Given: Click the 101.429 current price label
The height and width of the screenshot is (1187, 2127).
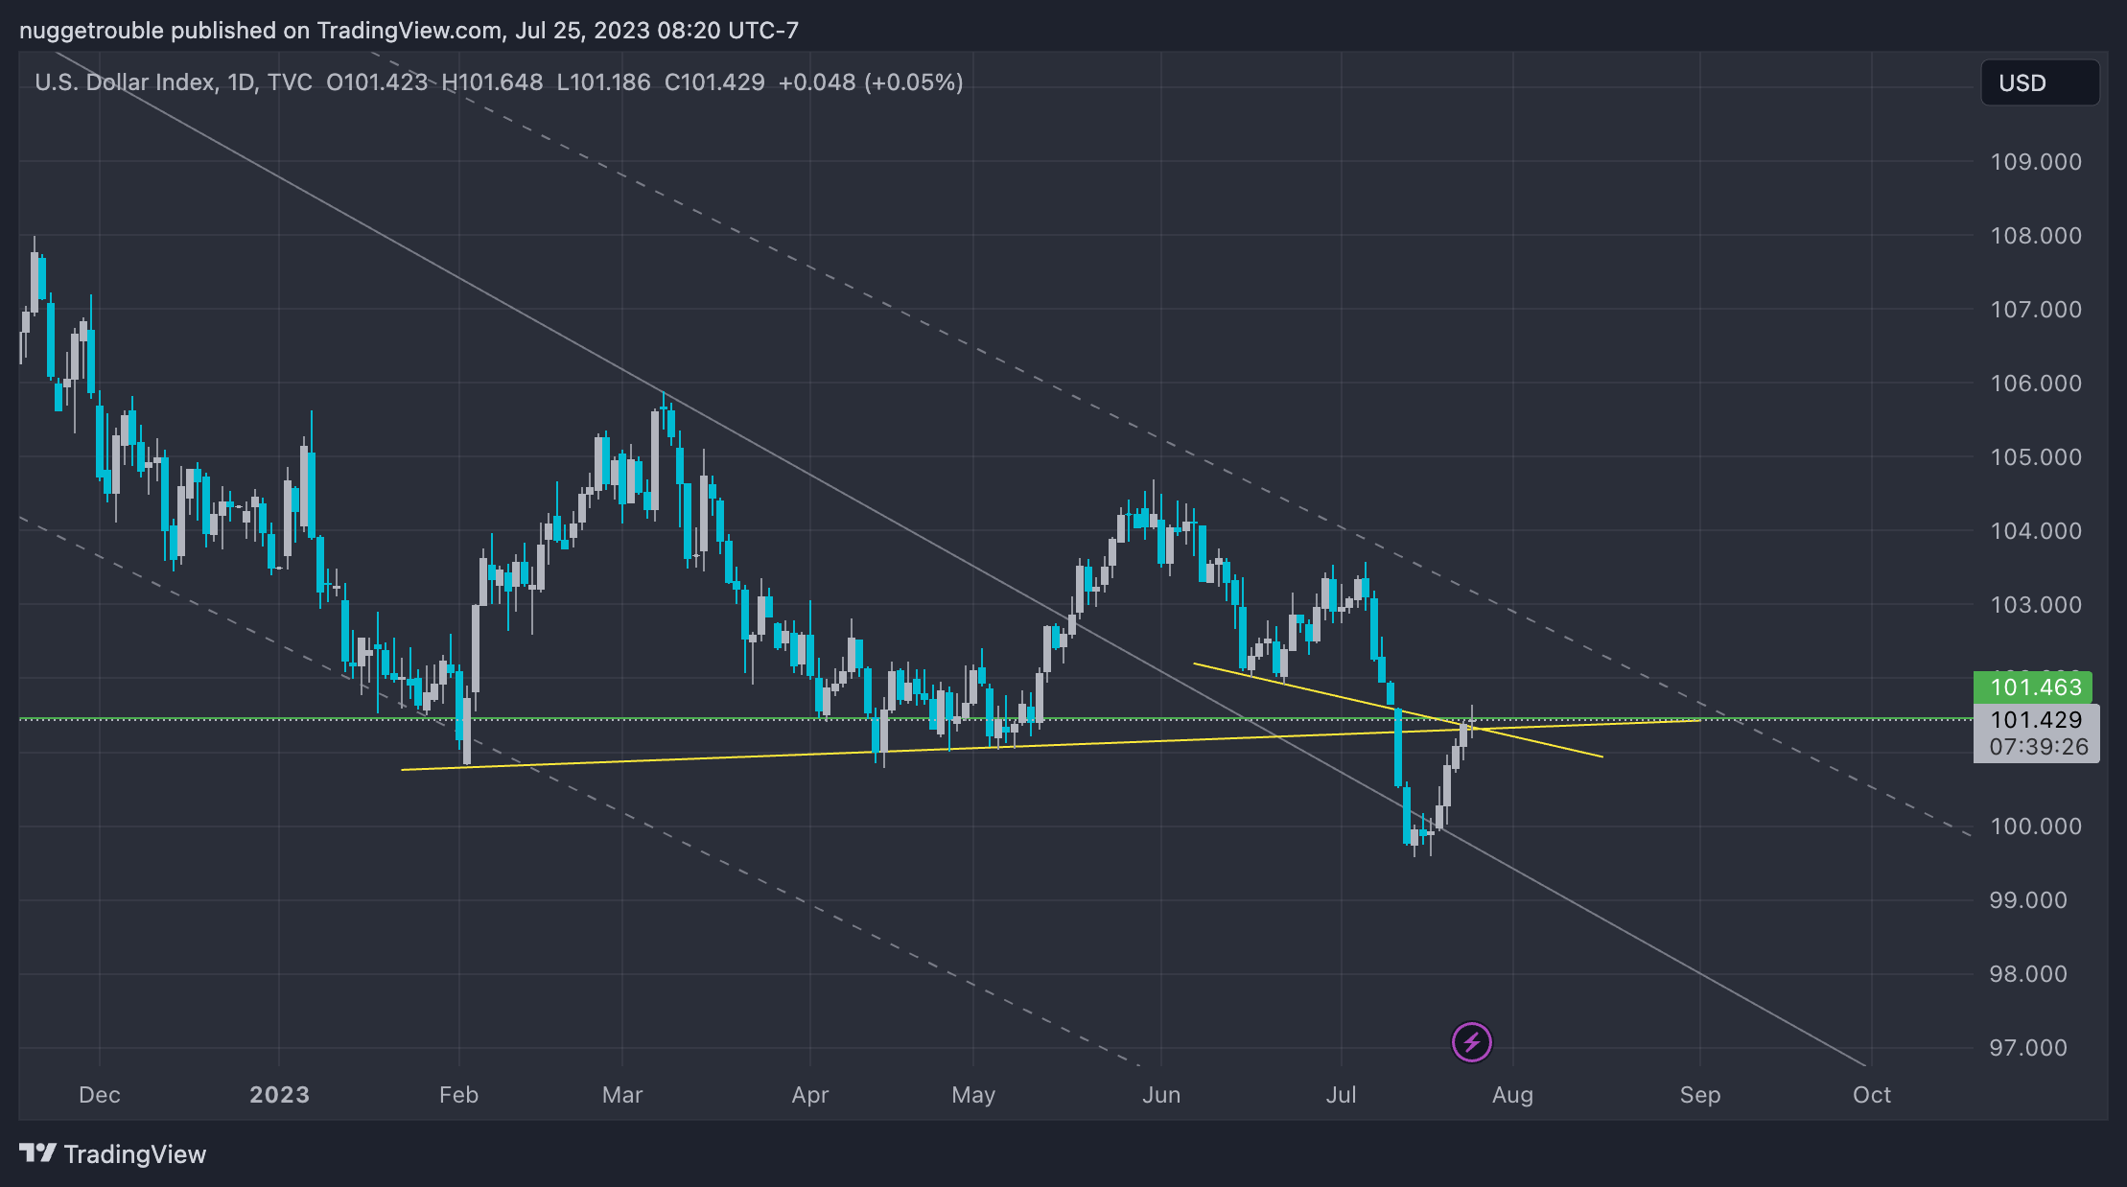Looking at the screenshot, I should point(2036,720).
